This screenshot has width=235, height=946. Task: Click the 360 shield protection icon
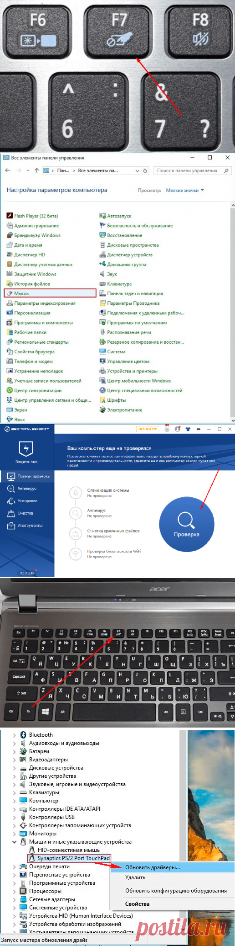pos(26,449)
